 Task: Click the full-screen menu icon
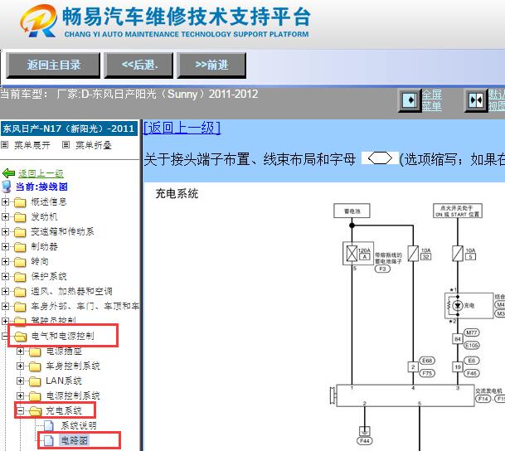[410, 100]
